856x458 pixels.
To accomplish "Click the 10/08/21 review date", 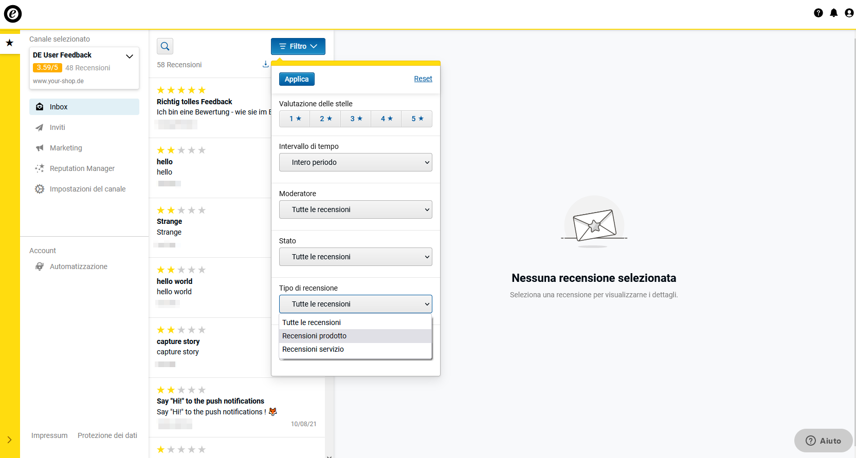I will click(304, 424).
